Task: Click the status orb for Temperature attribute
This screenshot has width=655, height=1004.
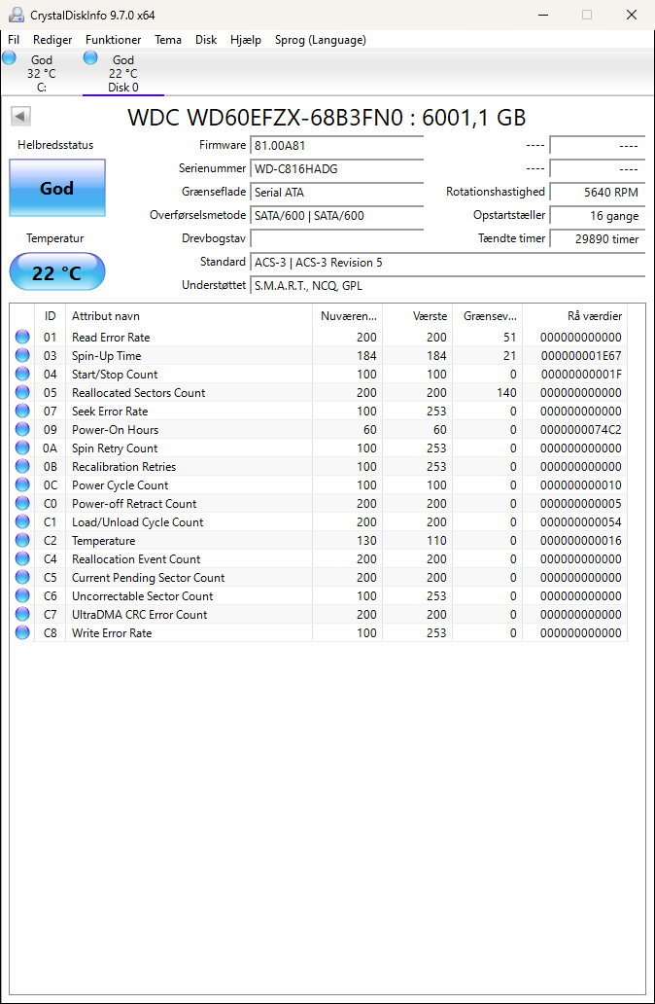Action: click(22, 540)
